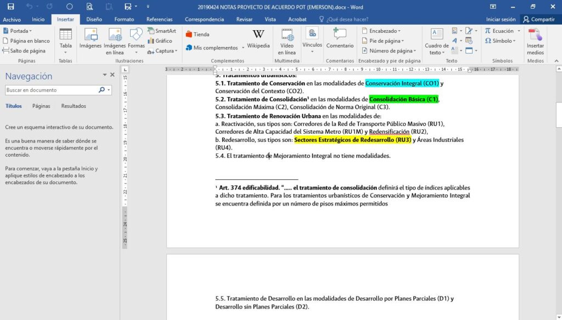The image size is (562, 320).
Task: Open print preview from quick access toolbar
Action: point(89,7)
